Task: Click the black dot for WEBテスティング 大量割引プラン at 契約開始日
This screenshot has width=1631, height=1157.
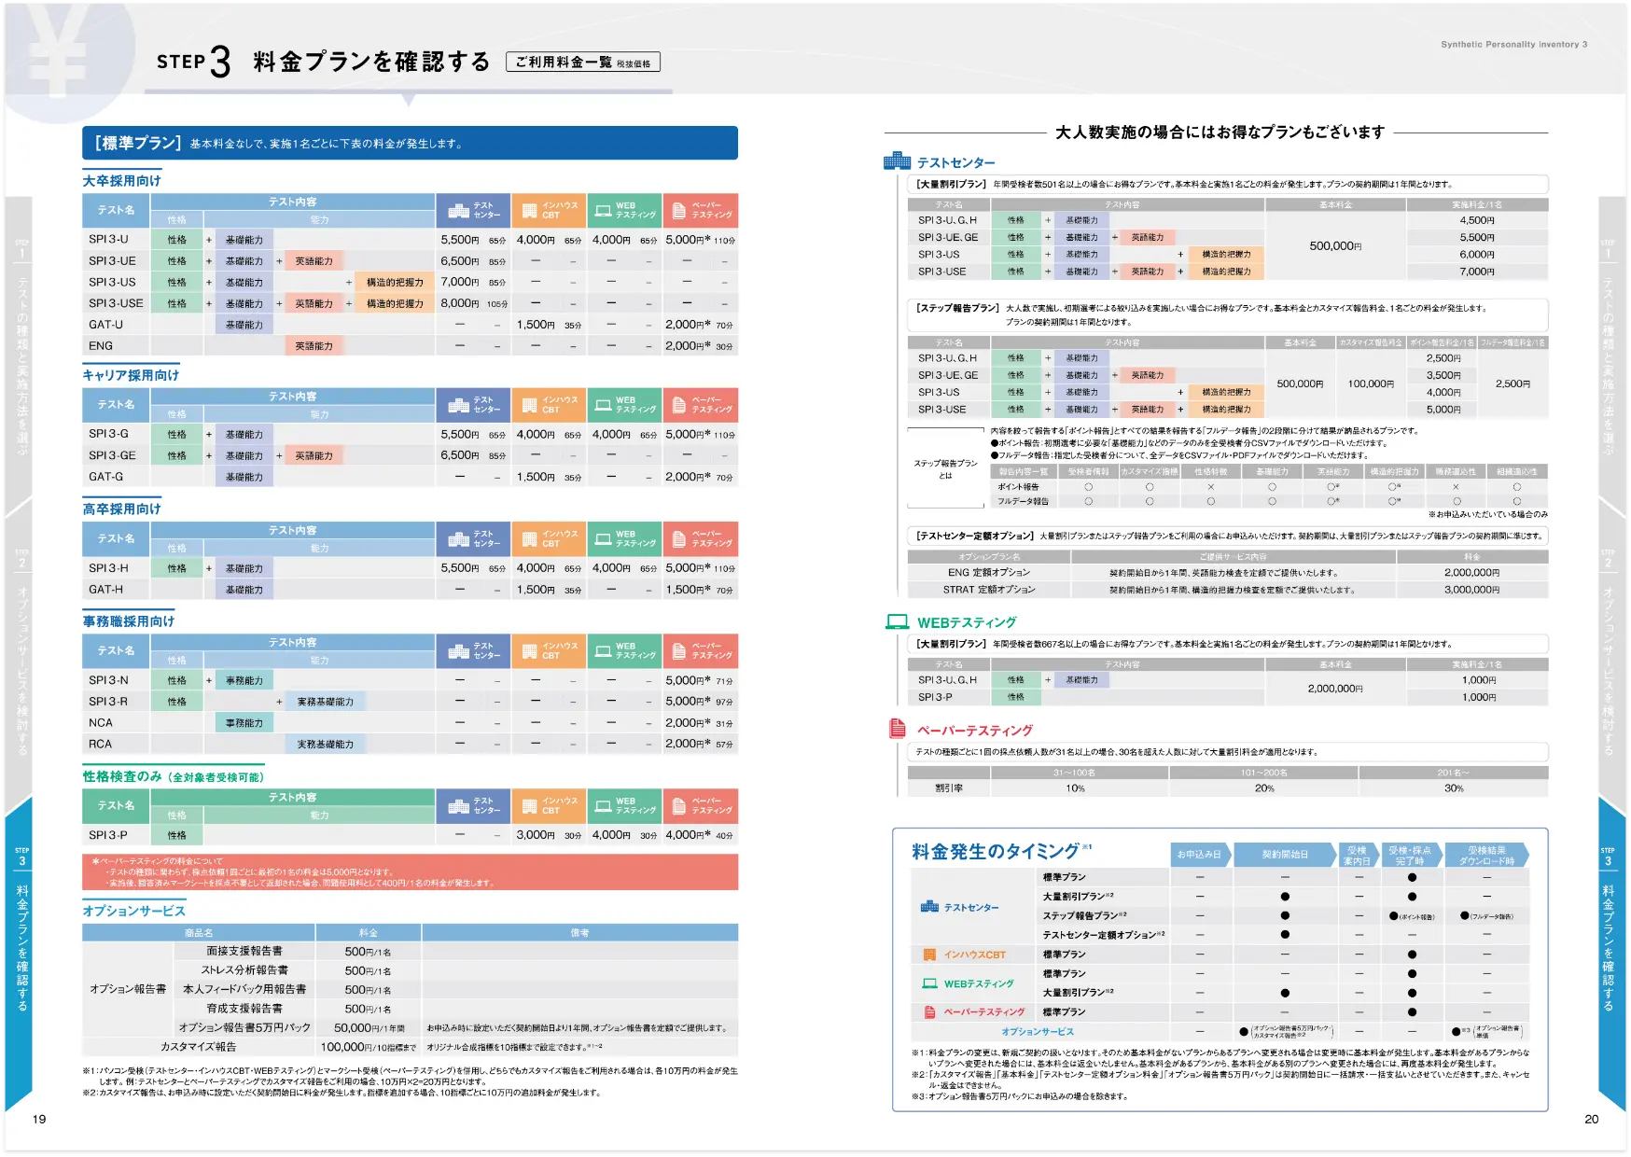Action: coord(1285,993)
